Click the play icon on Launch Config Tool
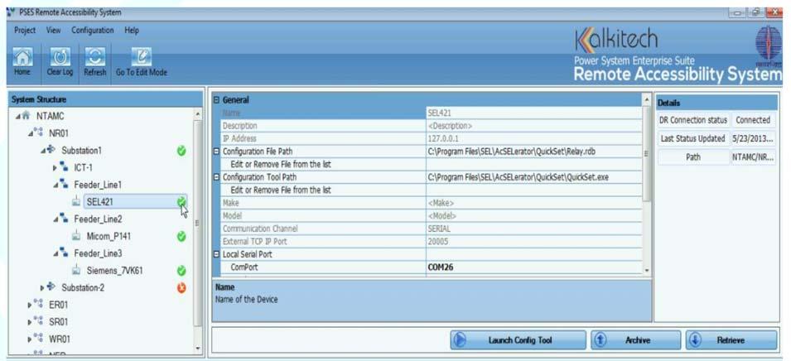The height and width of the screenshot is (361, 791). click(460, 339)
